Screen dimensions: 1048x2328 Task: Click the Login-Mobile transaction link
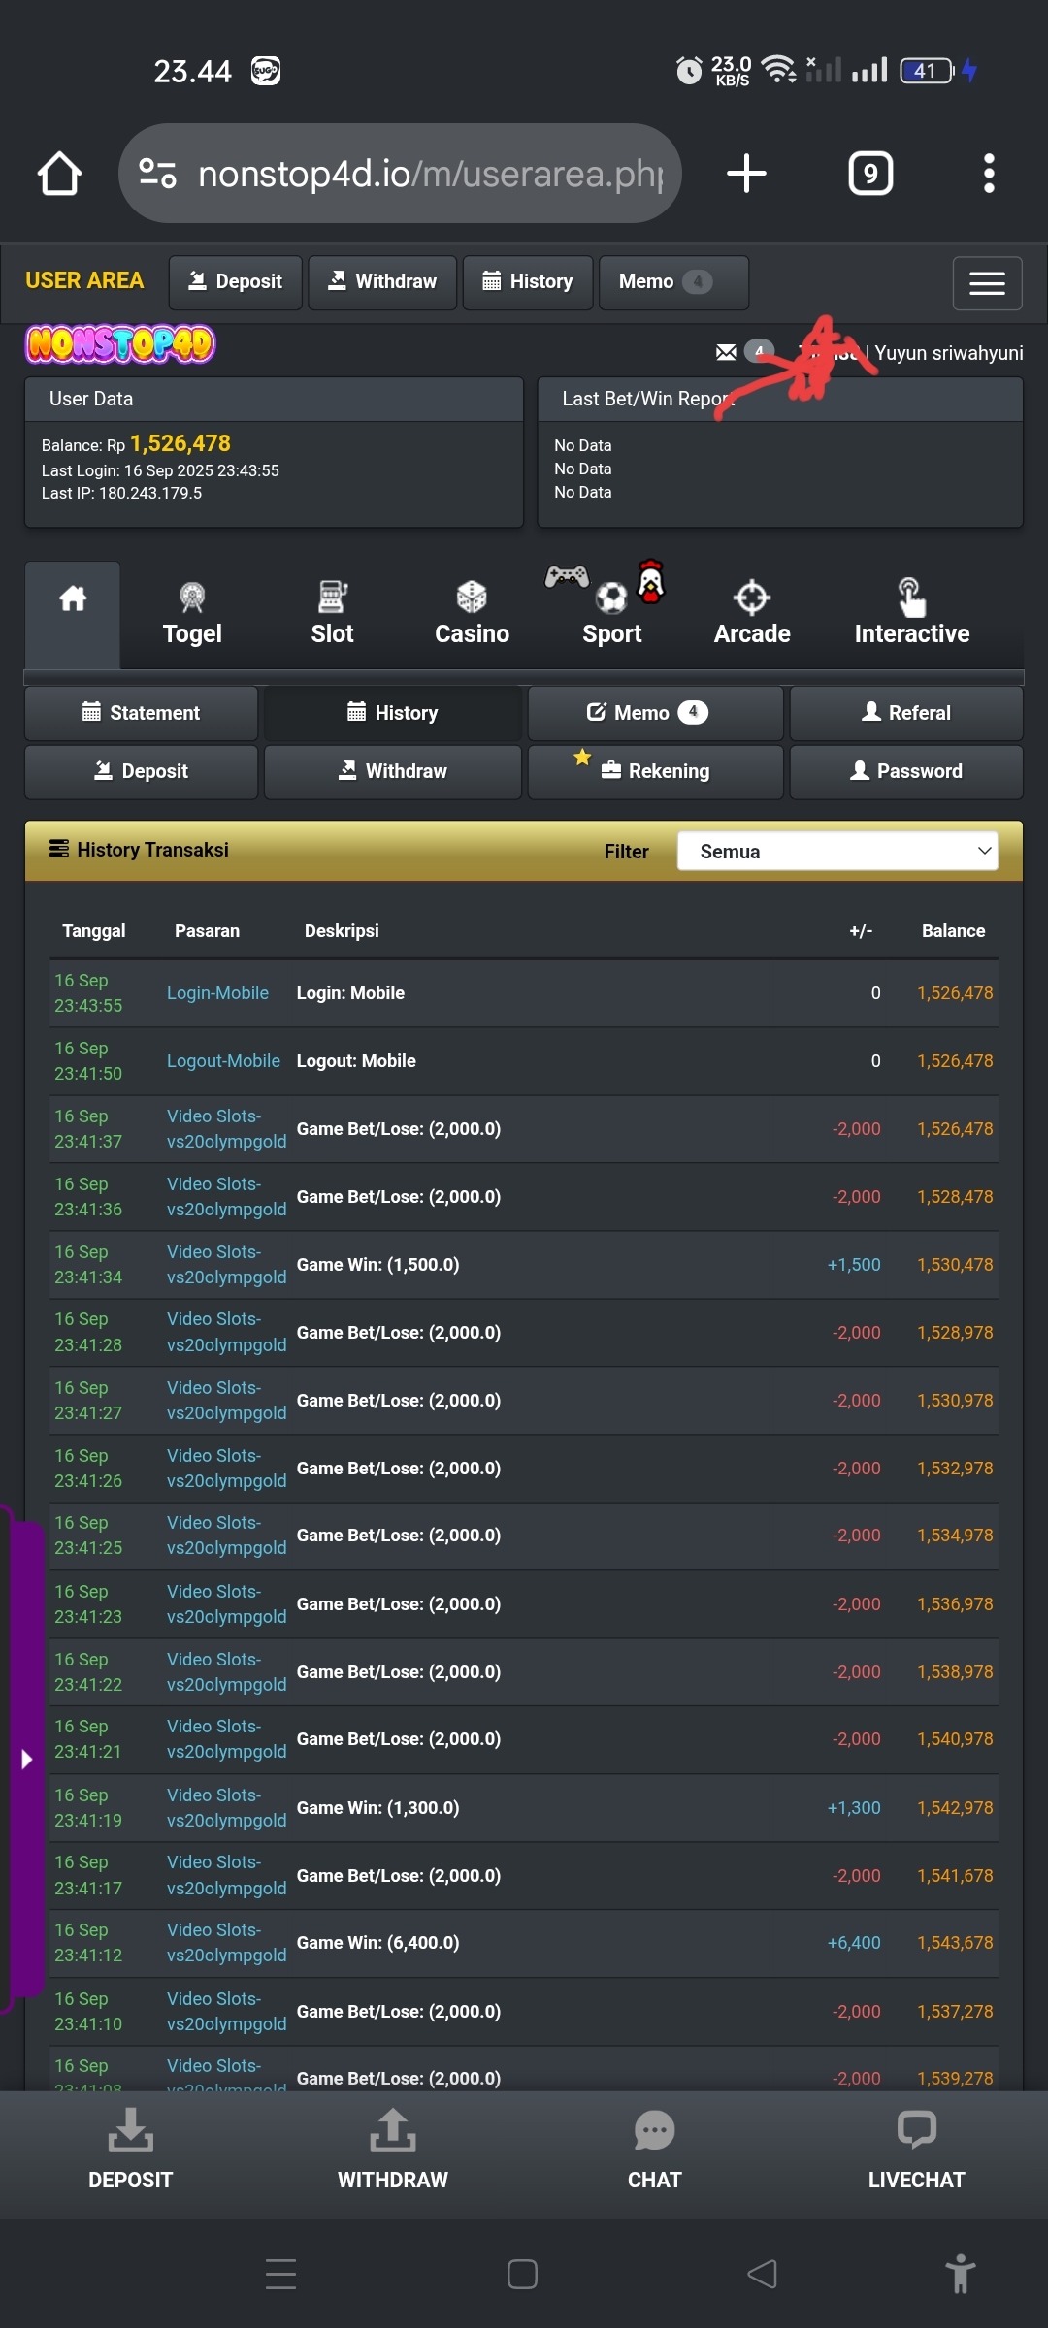click(x=217, y=993)
